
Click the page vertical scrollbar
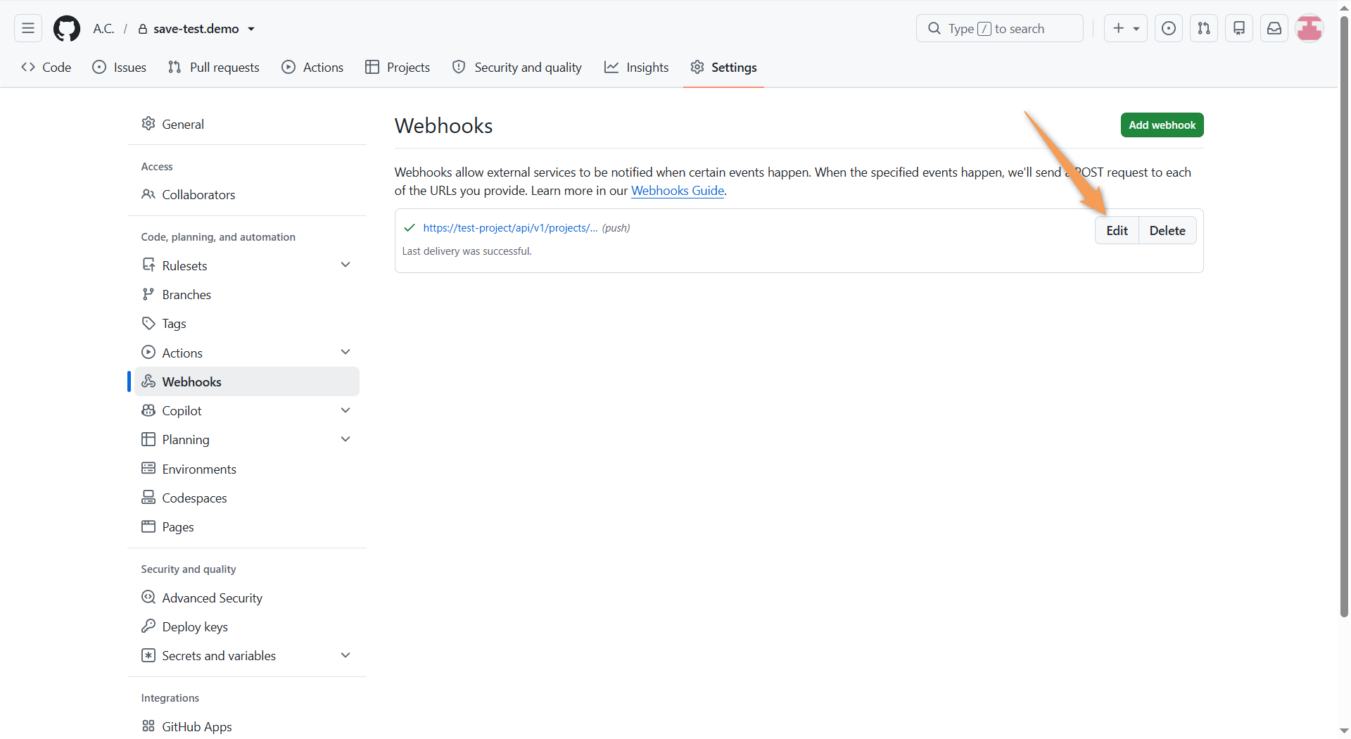[1344, 317]
